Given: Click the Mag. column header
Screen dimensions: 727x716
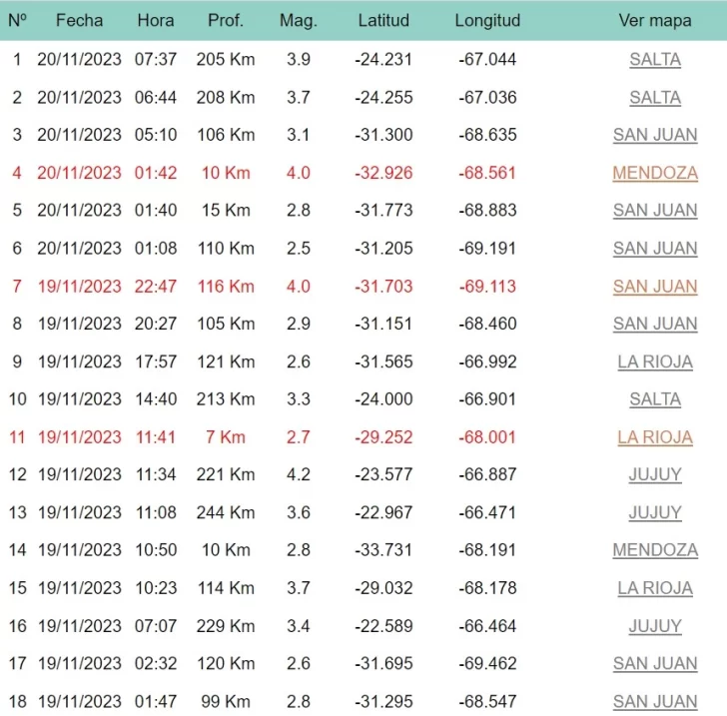Looking at the screenshot, I should pyautogui.click(x=298, y=21).
